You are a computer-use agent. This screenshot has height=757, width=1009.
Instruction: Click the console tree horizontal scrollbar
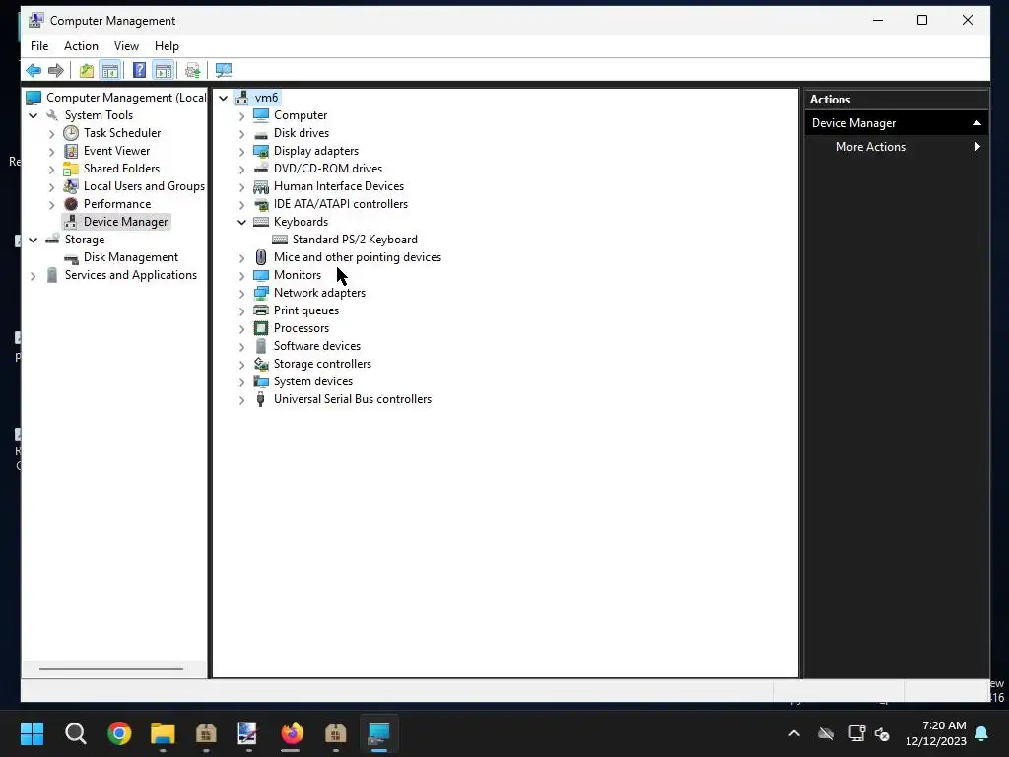click(x=111, y=669)
